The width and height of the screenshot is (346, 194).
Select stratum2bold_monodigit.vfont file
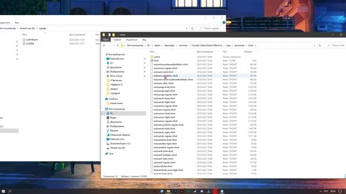coord(168,170)
